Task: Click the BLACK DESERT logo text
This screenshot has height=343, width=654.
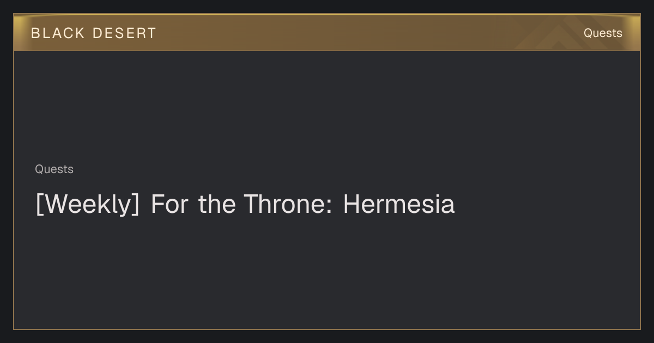Action: [94, 33]
